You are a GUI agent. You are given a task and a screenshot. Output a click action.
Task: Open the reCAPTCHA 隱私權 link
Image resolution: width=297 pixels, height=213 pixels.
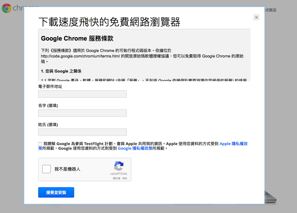(116, 178)
